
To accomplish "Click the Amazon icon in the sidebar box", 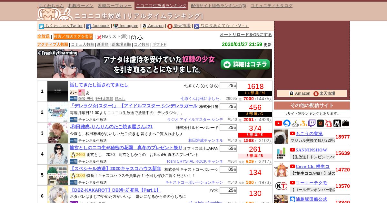I will tap(292, 94).
